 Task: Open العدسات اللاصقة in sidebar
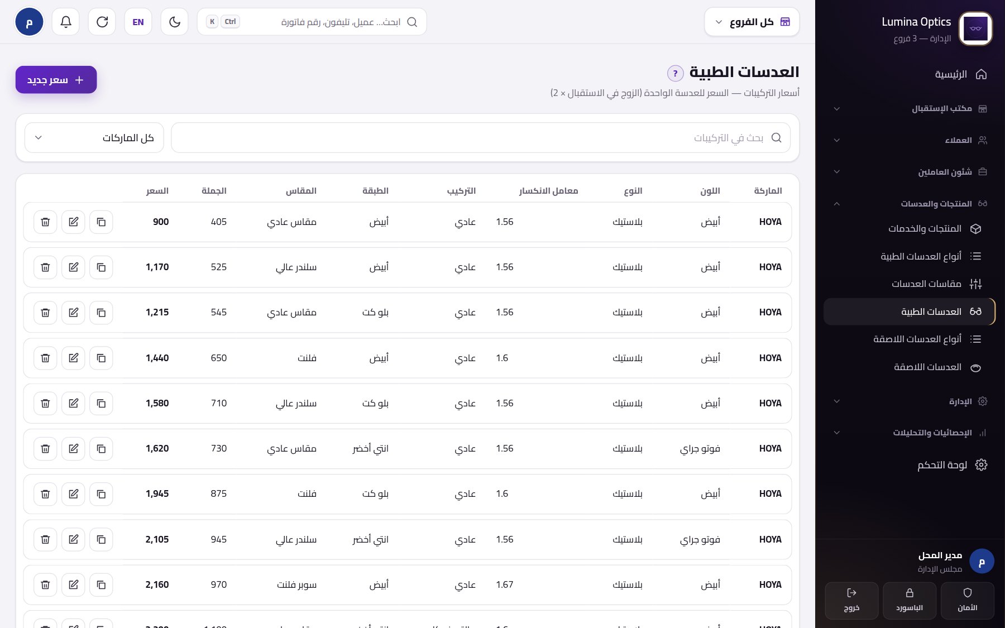910,367
